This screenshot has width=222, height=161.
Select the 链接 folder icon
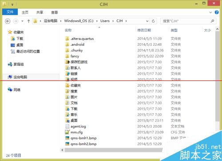pyautogui.click(x=67, y=74)
